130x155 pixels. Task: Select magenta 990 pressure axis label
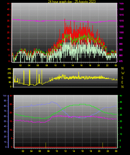[121, 44]
